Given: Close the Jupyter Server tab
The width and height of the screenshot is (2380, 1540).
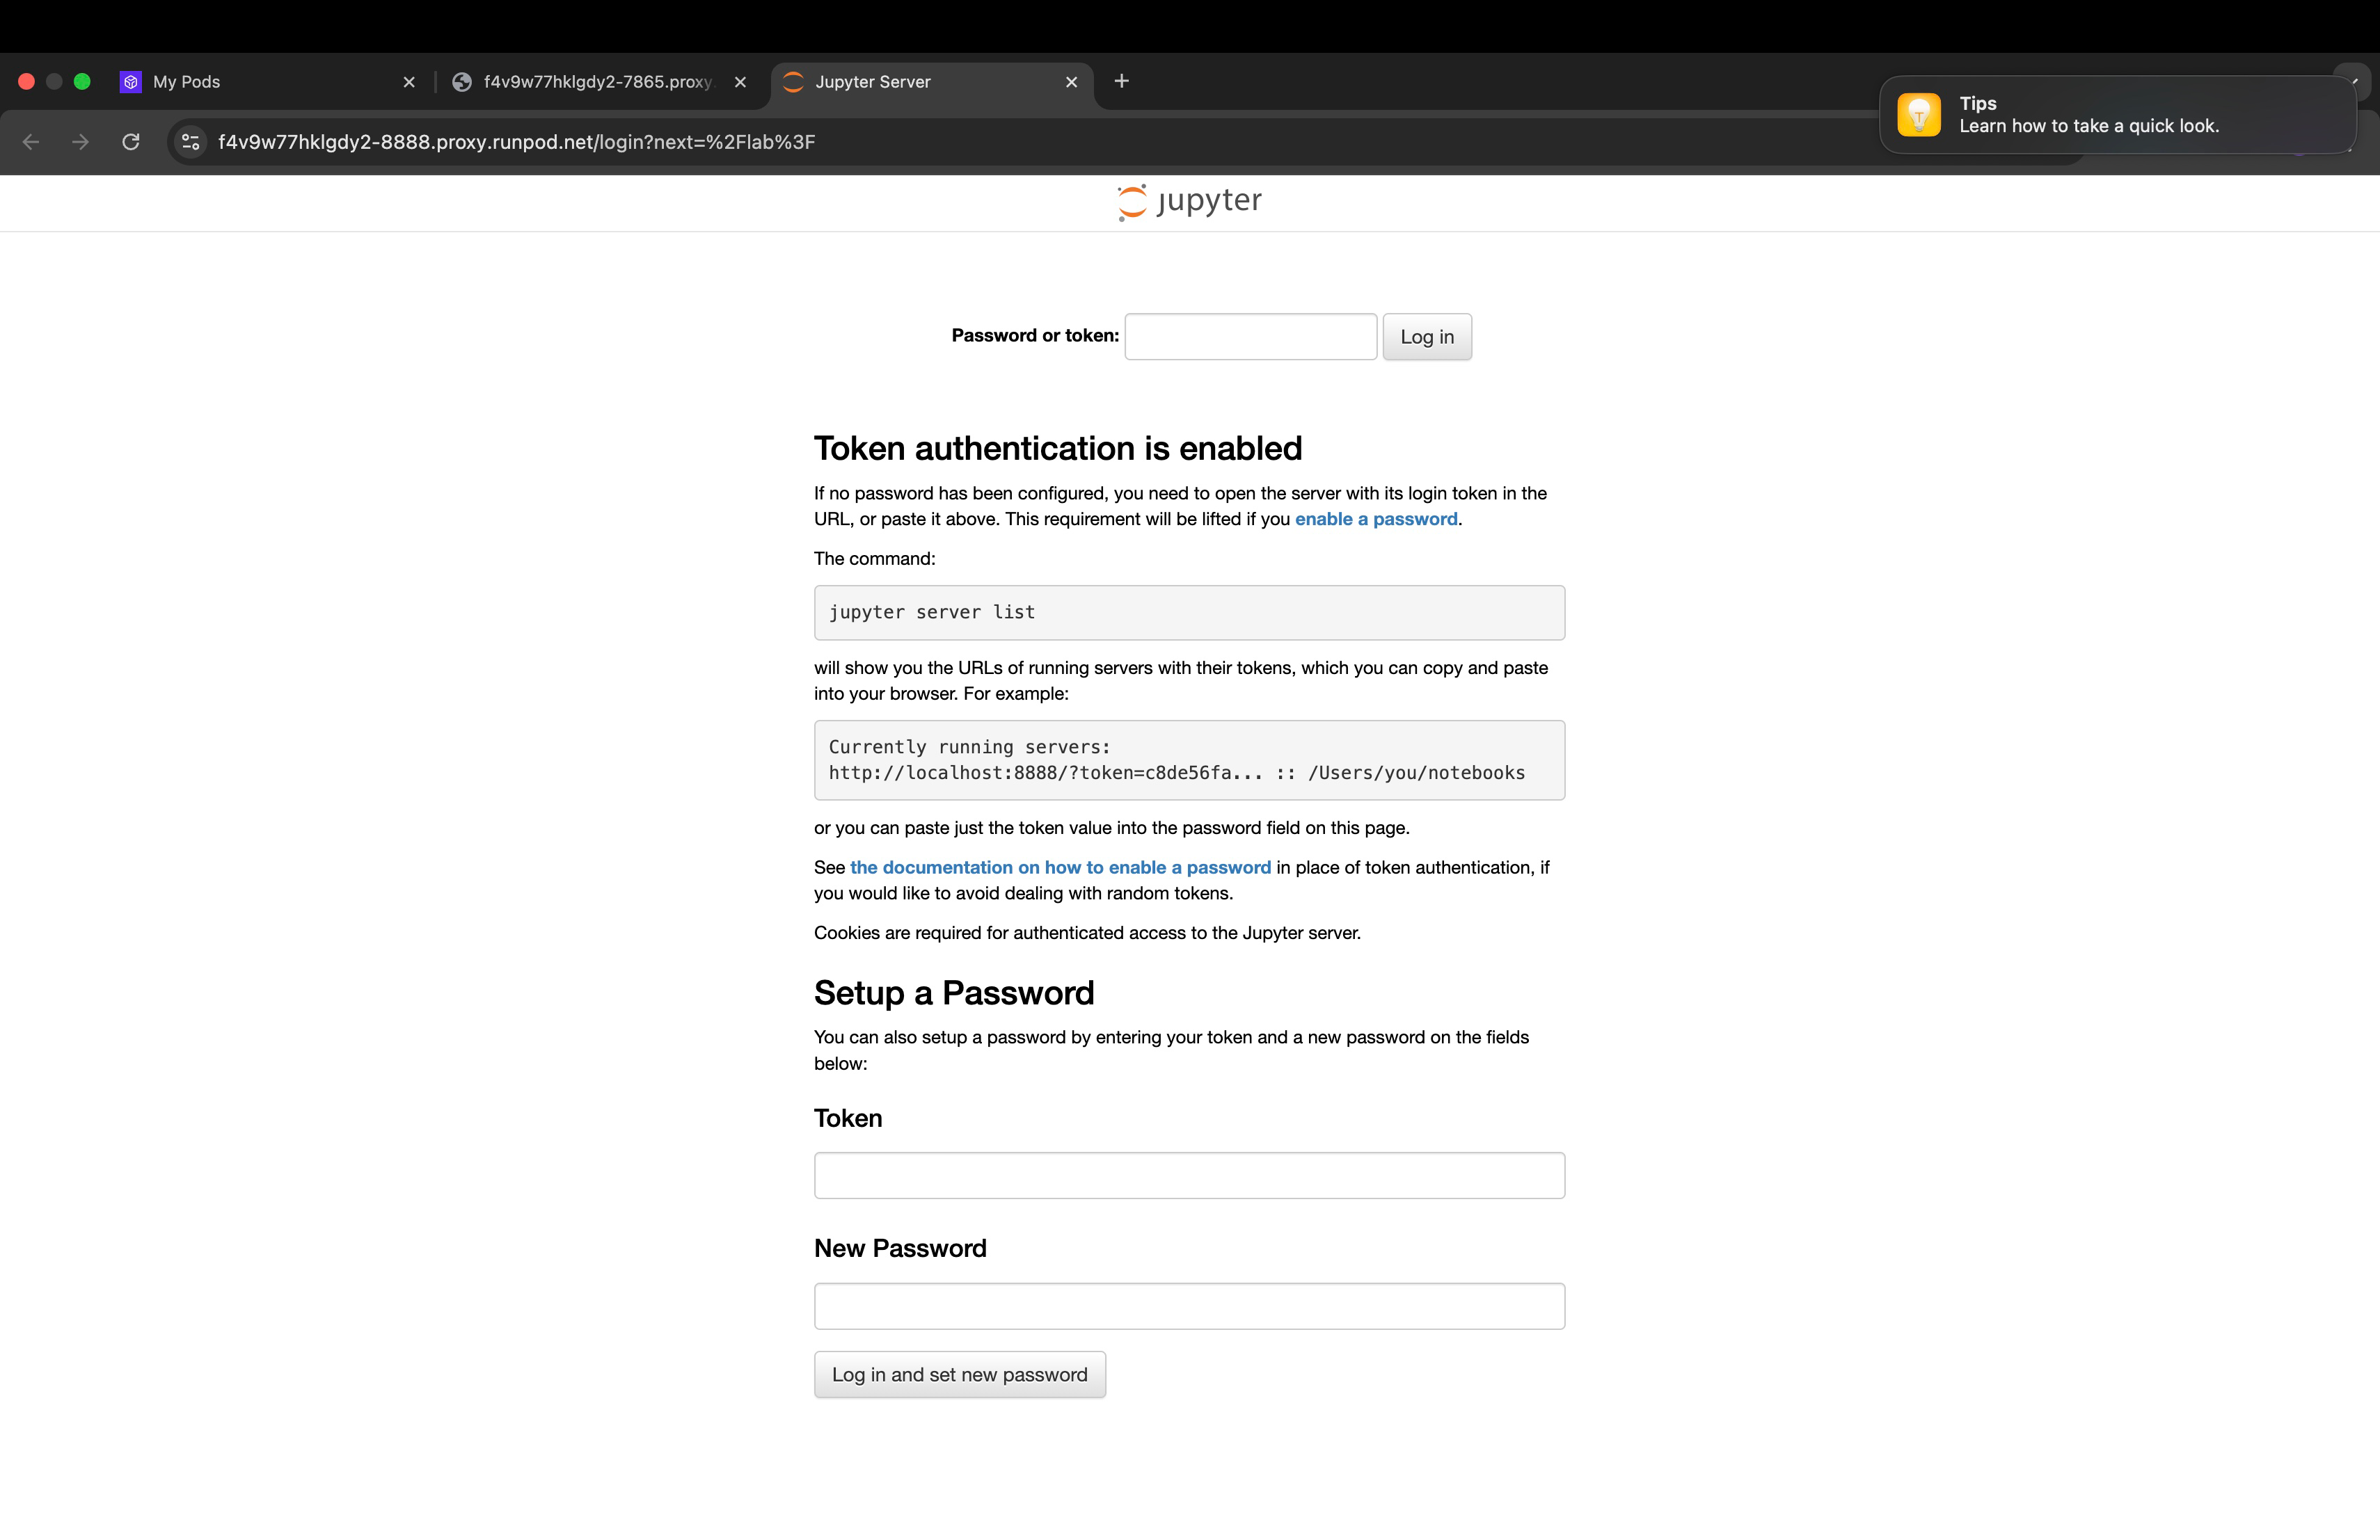Looking at the screenshot, I should pos(1071,82).
